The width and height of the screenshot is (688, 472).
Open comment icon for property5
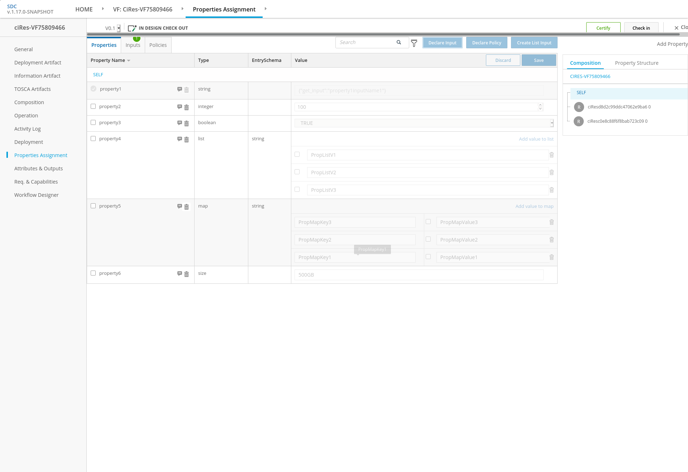pyautogui.click(x=180, y=206)
